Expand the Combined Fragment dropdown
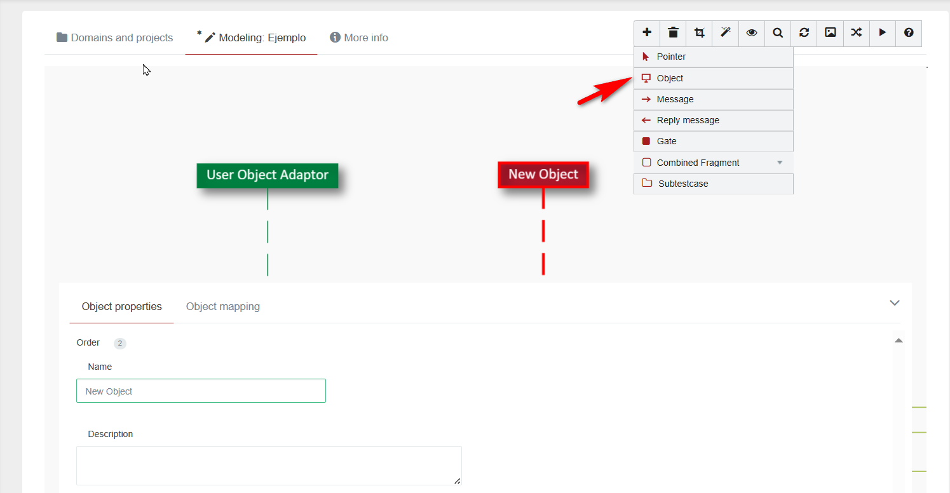Screen dimensions: 950x493 coord(780,163)
